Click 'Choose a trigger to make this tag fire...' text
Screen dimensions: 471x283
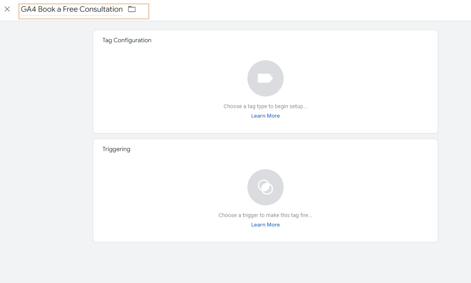[x=266, y=215]
